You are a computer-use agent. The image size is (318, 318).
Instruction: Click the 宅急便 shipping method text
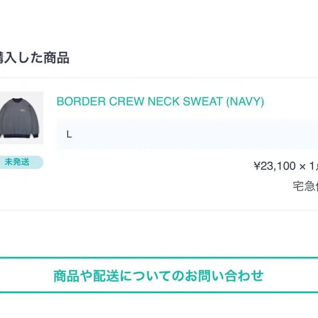click(x=305, y=186)
